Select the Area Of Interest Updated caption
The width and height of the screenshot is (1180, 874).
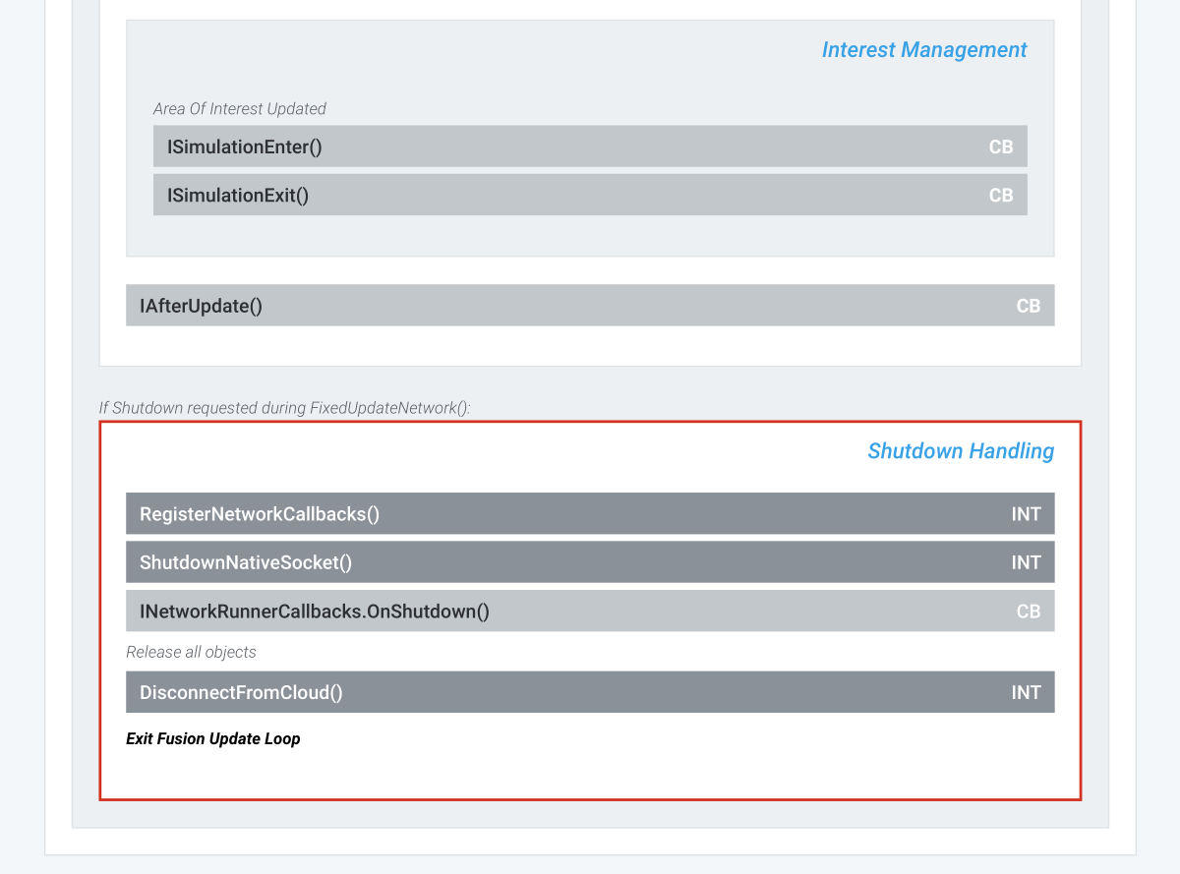click(240, 109)
